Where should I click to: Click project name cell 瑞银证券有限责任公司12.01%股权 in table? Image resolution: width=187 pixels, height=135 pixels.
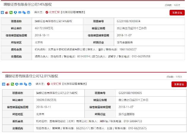click(57, 93)
